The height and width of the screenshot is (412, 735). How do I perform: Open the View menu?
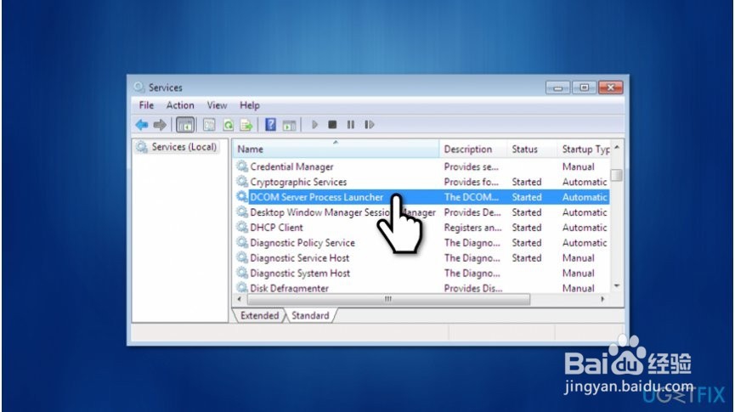(x=217, y=105)
